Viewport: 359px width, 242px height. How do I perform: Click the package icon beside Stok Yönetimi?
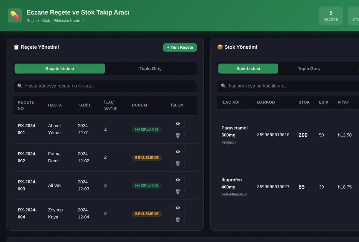point(220,47)
